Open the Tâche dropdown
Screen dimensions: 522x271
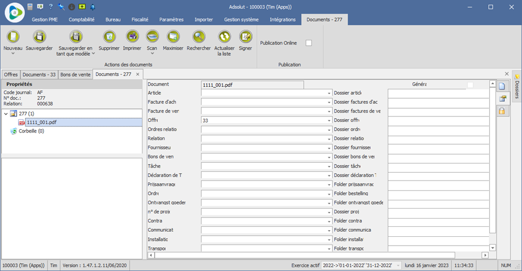329,166
